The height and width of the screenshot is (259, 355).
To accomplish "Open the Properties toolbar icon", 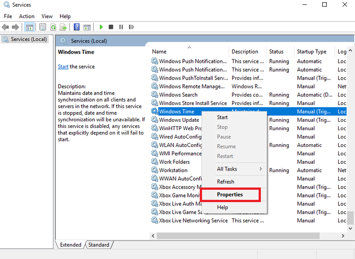I will click(x=43, y=27).
